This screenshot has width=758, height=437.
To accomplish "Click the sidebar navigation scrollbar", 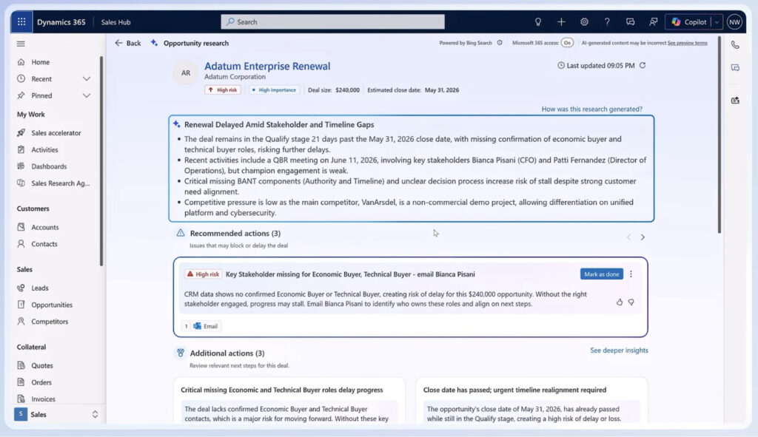I will click(x=101, y=160).
